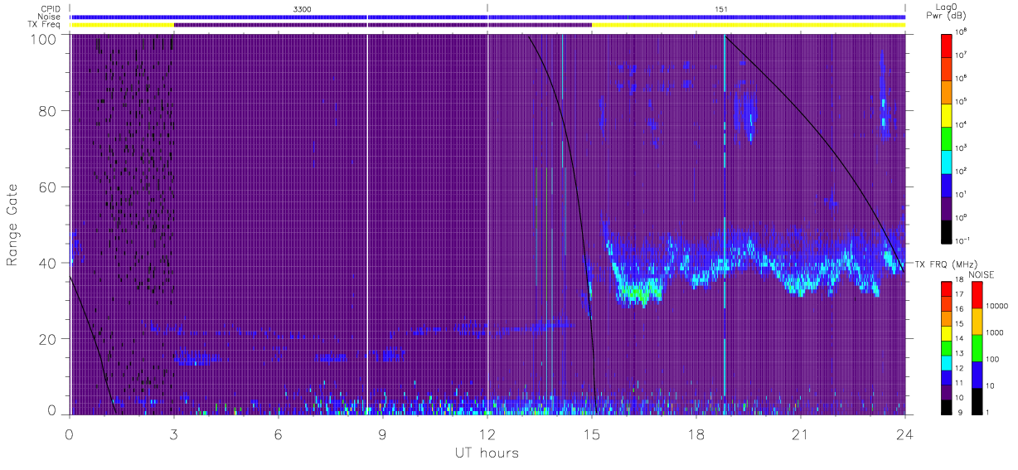This screenshot has height=470, width=1018.
Task: Click the "6" tick on UT hours axis
Action: point(279,434)
